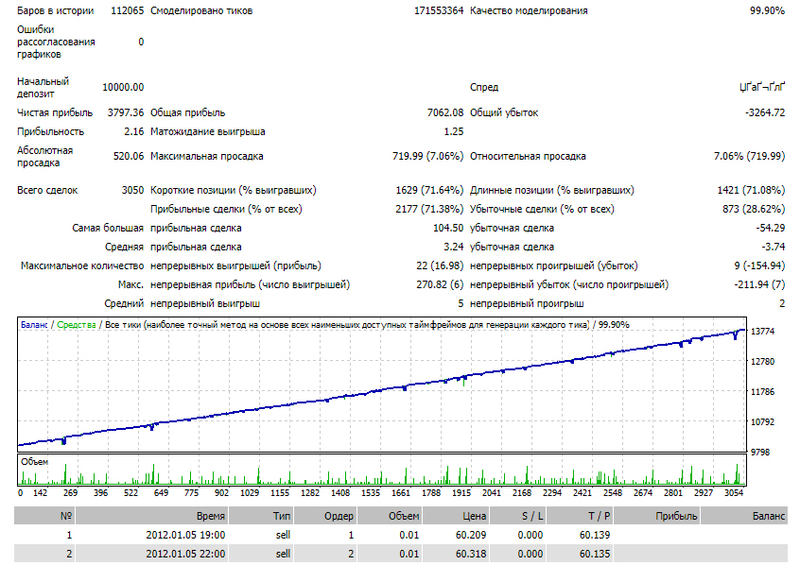Screen dimensions: 800x565
Task: Click long positions value 1421 (71.08%)
Action: click(751, 190)
